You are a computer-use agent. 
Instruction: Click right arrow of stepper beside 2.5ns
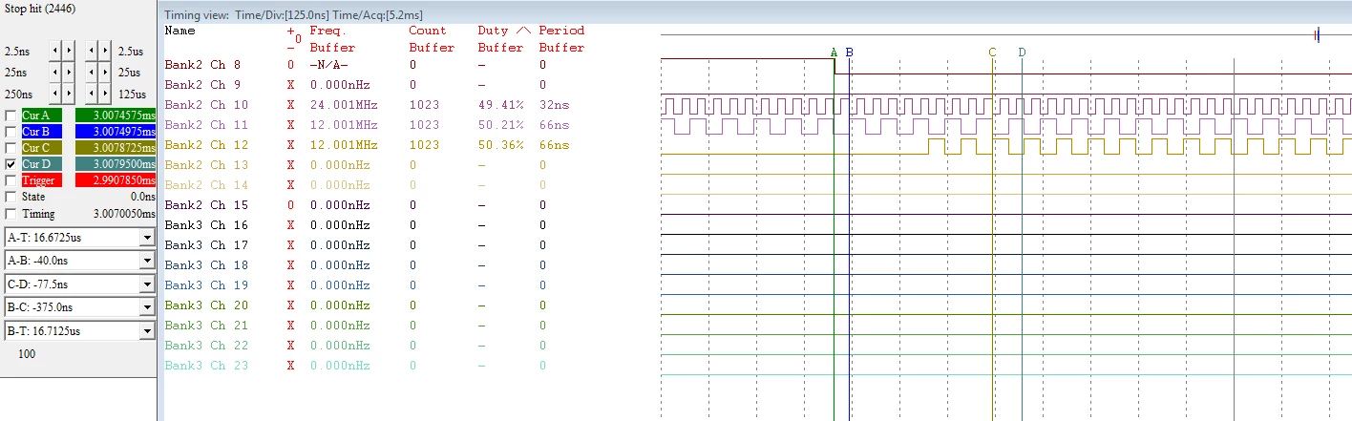(67, 51)
